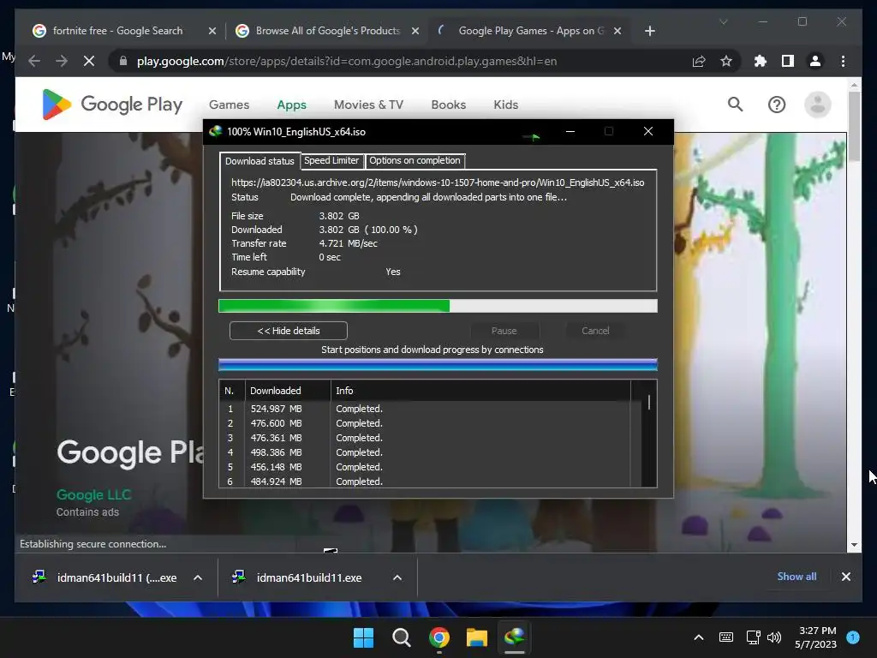Open Games section in Google Play
877x658 pixels.
[x=229, y=105]
